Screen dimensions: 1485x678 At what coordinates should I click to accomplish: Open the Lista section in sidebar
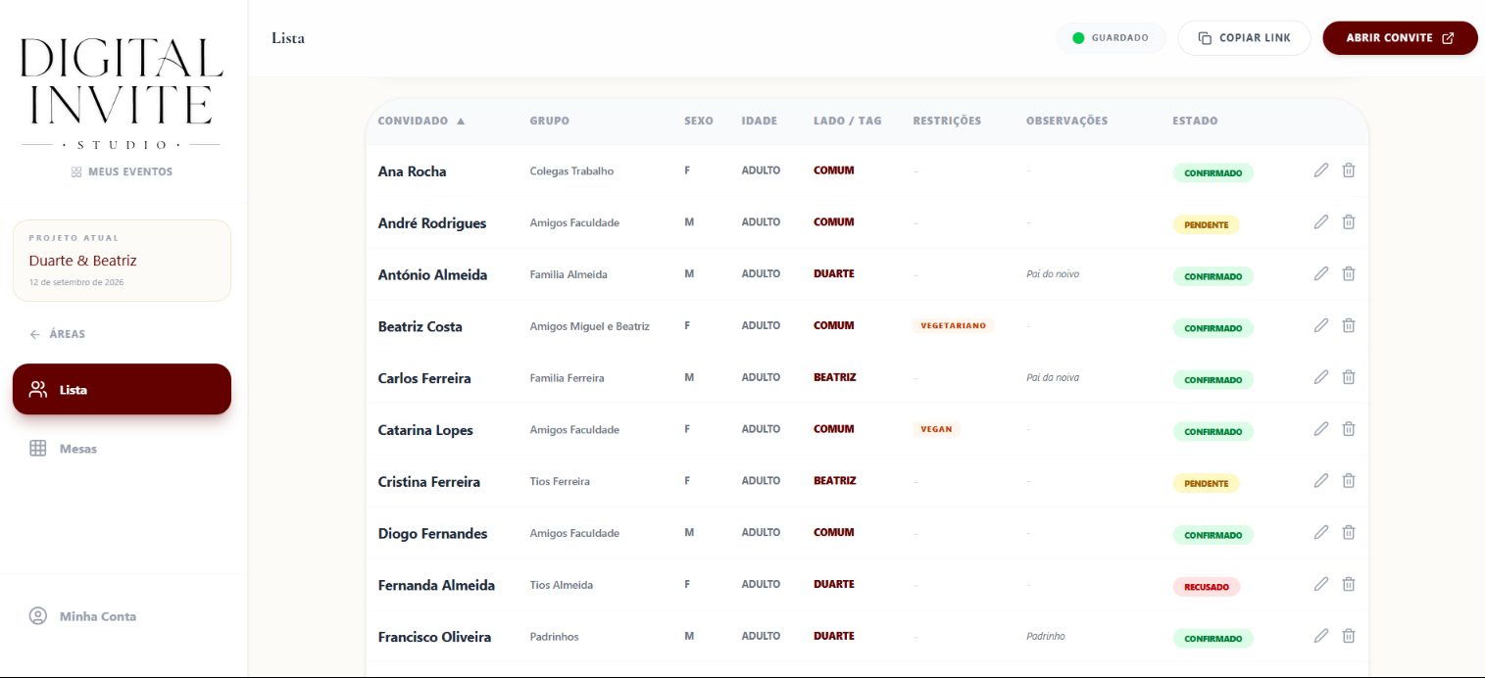(x=122, y=389)
